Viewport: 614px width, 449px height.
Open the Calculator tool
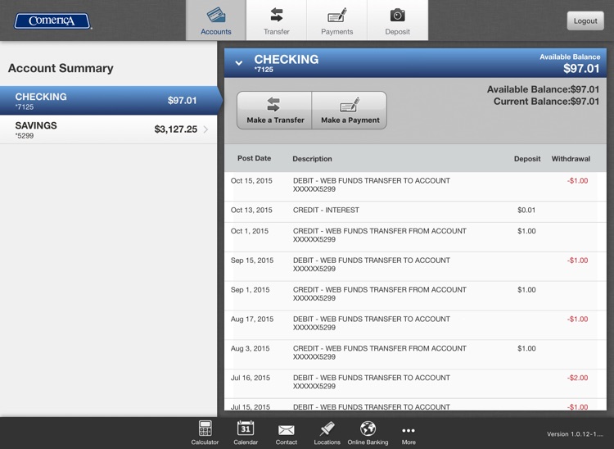click(x=205, y=433)
